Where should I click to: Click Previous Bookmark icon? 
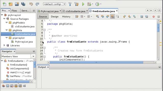pos(125,16)
